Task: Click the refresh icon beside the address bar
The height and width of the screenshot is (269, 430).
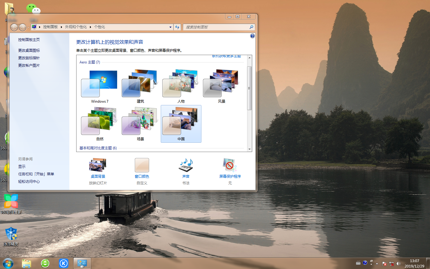Action: [x=177, y=27]
